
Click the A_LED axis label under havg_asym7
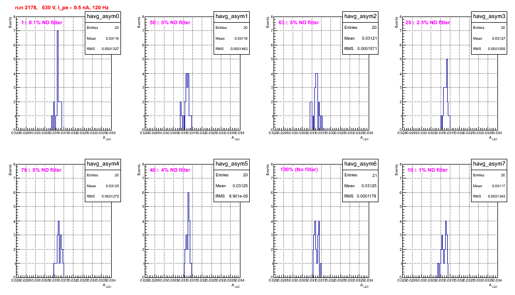493,286
